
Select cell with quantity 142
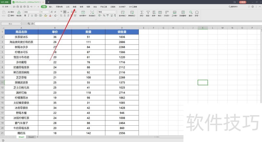[x=88, y=133]
